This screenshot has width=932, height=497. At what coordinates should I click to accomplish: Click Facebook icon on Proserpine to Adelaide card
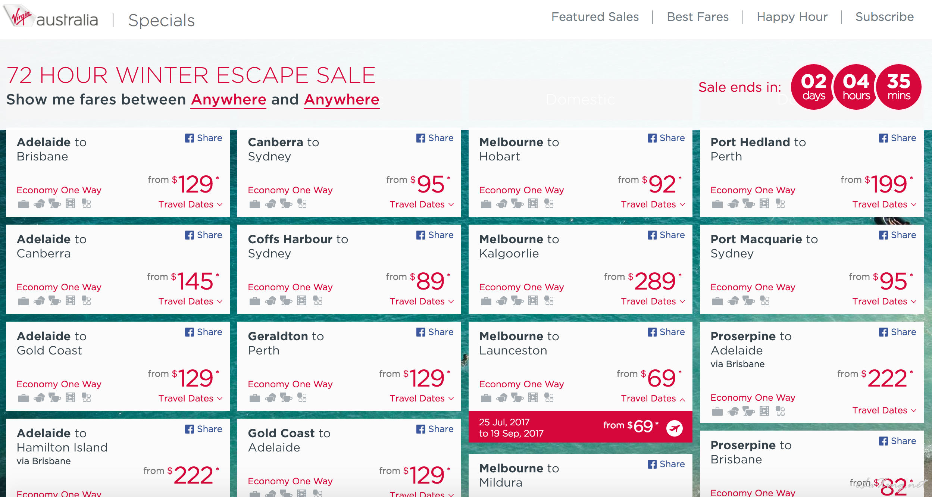883,332
